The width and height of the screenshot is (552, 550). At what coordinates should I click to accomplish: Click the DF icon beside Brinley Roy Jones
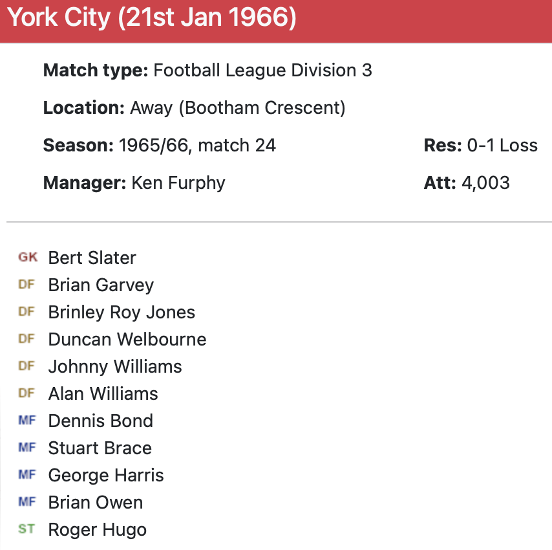[x=27, y=312]
